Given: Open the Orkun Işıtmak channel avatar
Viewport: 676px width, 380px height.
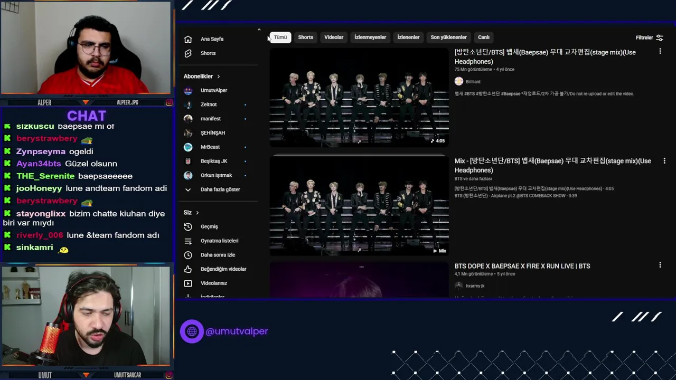Looking at the screenshot, I should (x=188, y=175).
